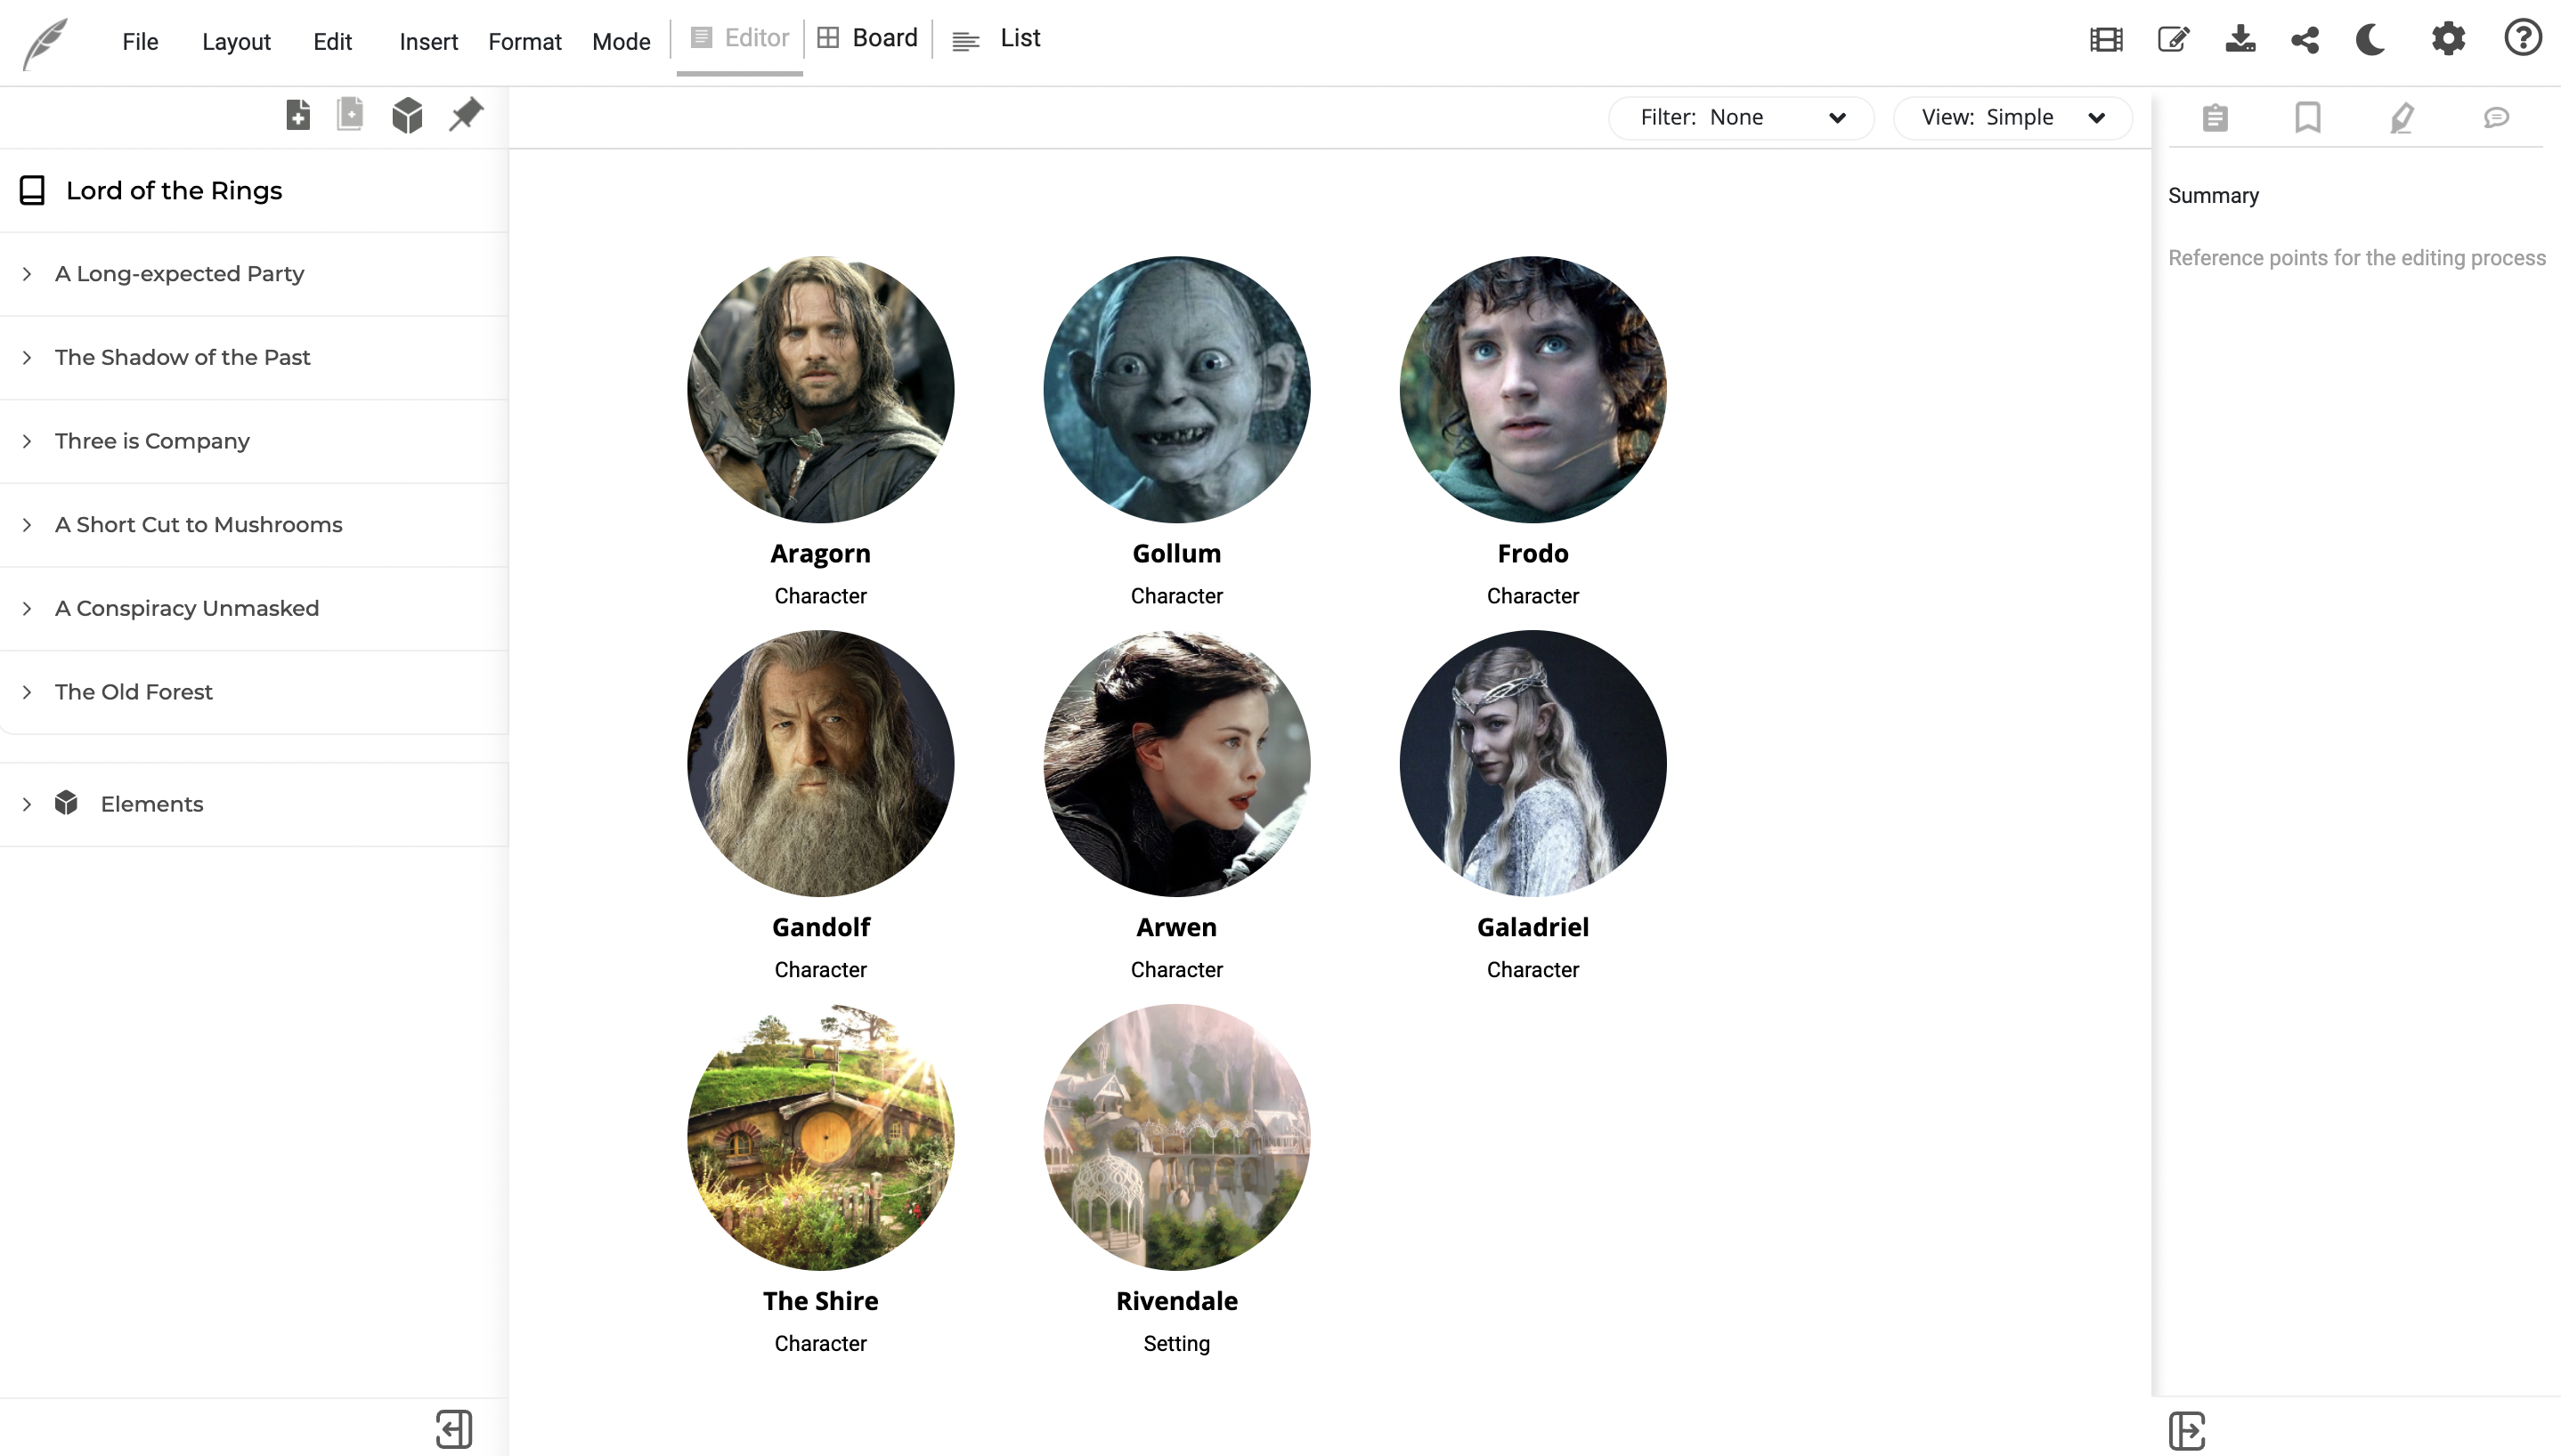Open the View: Simple dropdown

[2012, 117]
